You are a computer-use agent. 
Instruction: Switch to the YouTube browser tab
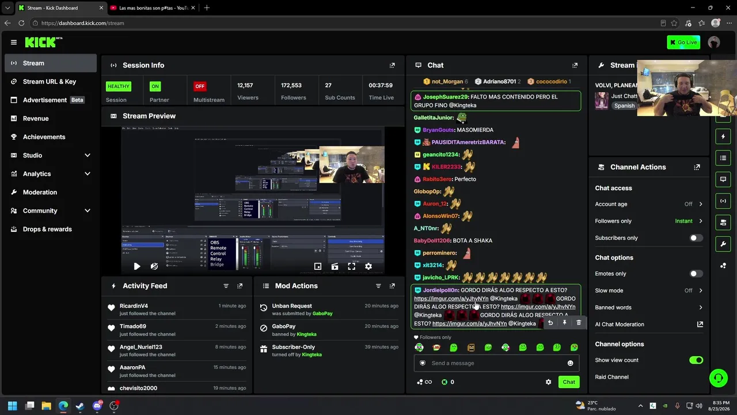point(151,8)
